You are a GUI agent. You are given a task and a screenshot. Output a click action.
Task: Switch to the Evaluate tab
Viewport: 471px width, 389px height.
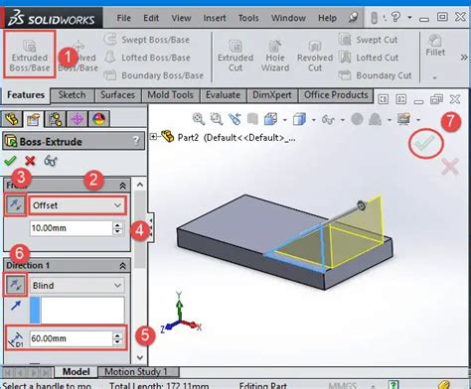click(223, 95)
